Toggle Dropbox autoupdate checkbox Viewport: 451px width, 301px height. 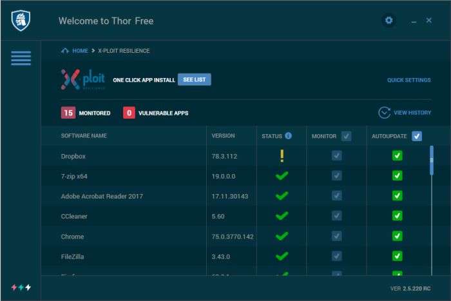[398, 156]
